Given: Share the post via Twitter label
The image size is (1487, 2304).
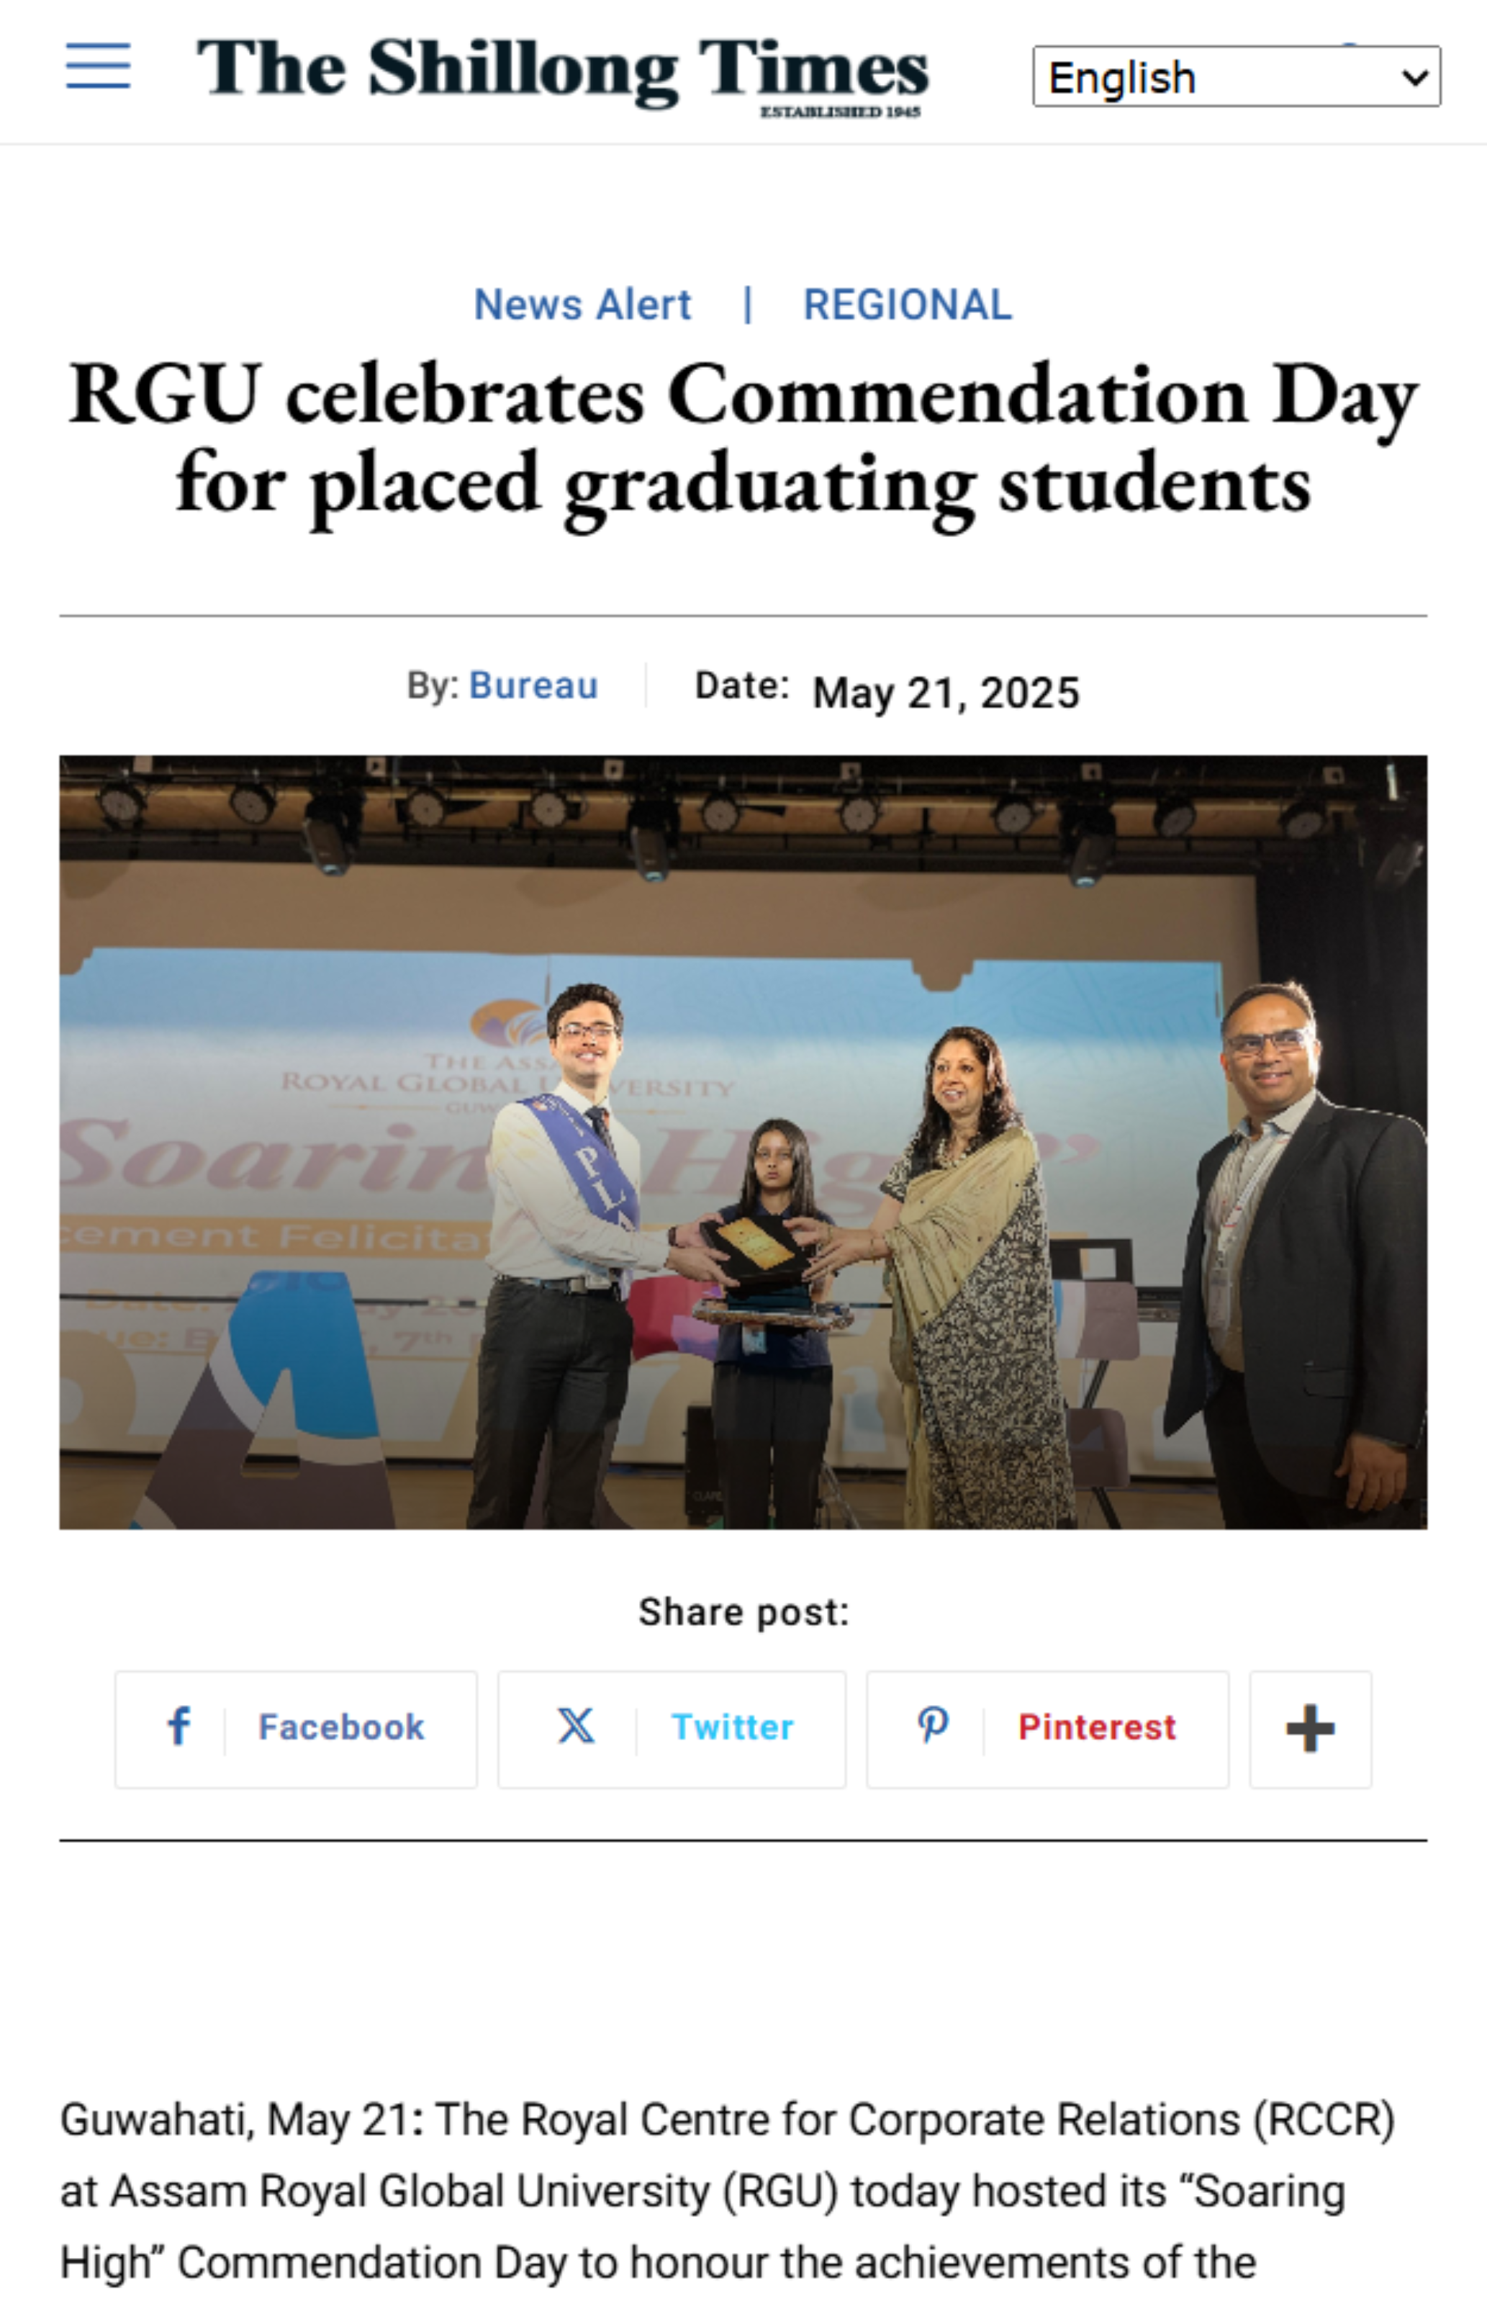Looking at the screenshot, I should [732, 1727].
